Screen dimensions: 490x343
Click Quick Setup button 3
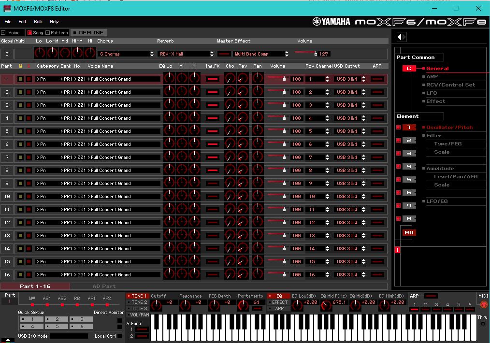click(81, 319)
